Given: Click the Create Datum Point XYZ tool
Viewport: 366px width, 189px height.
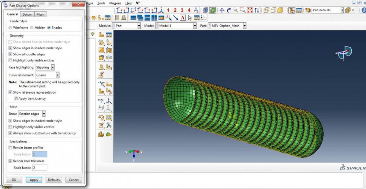Looking at the screenshot, I should (x=101, y=100).
